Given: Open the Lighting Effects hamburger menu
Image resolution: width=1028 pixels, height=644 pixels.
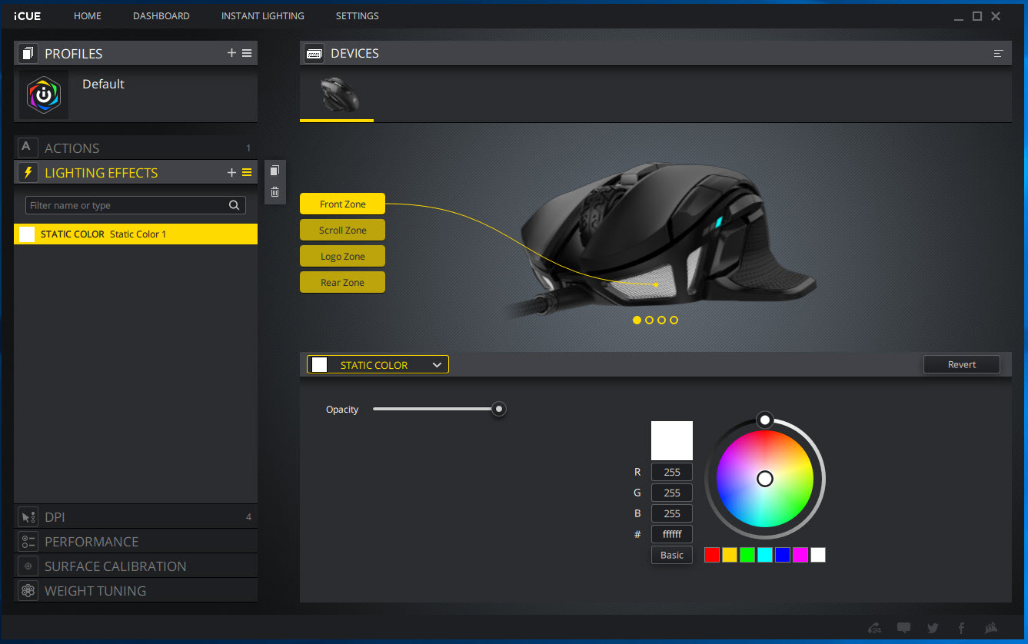Looking at the screenshot, I should pos(247,172).
